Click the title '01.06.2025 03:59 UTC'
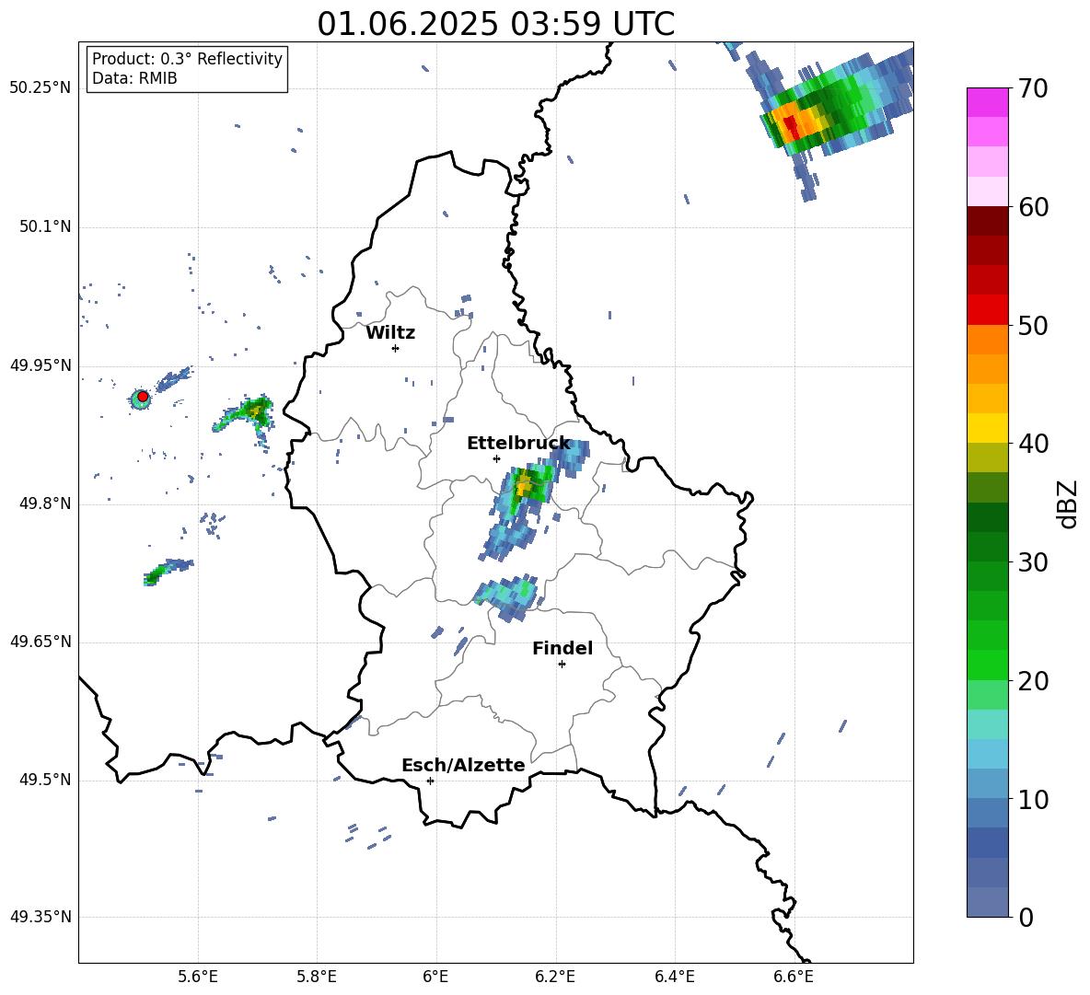Viewport: 1090px width, 995px height. click(495, 24)
